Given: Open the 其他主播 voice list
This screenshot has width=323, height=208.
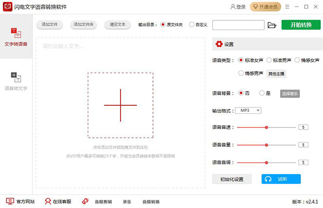Looking at the screenshot, I should pyautogui.click(x=276, y=74).
